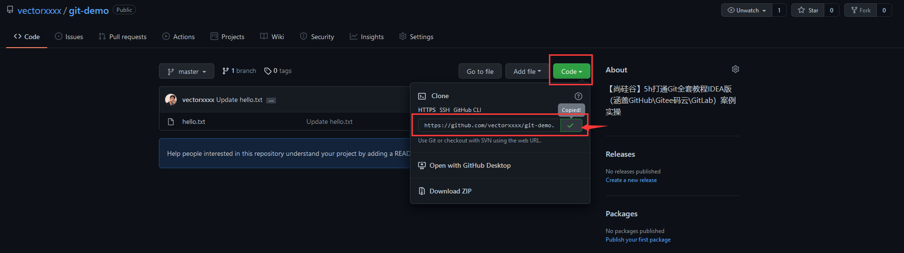The width and height of the screenshot is (904, 253).
Task: Click the Star icon
Action: click(801, 10)
